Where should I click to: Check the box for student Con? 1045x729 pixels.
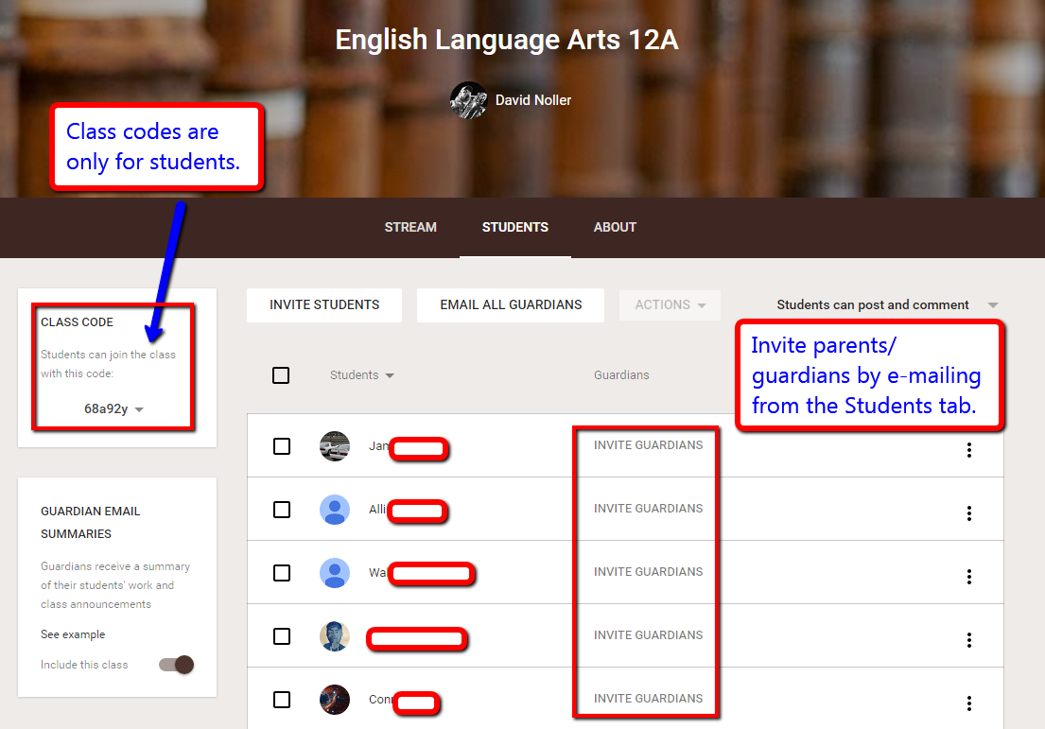tap(282, 700)
